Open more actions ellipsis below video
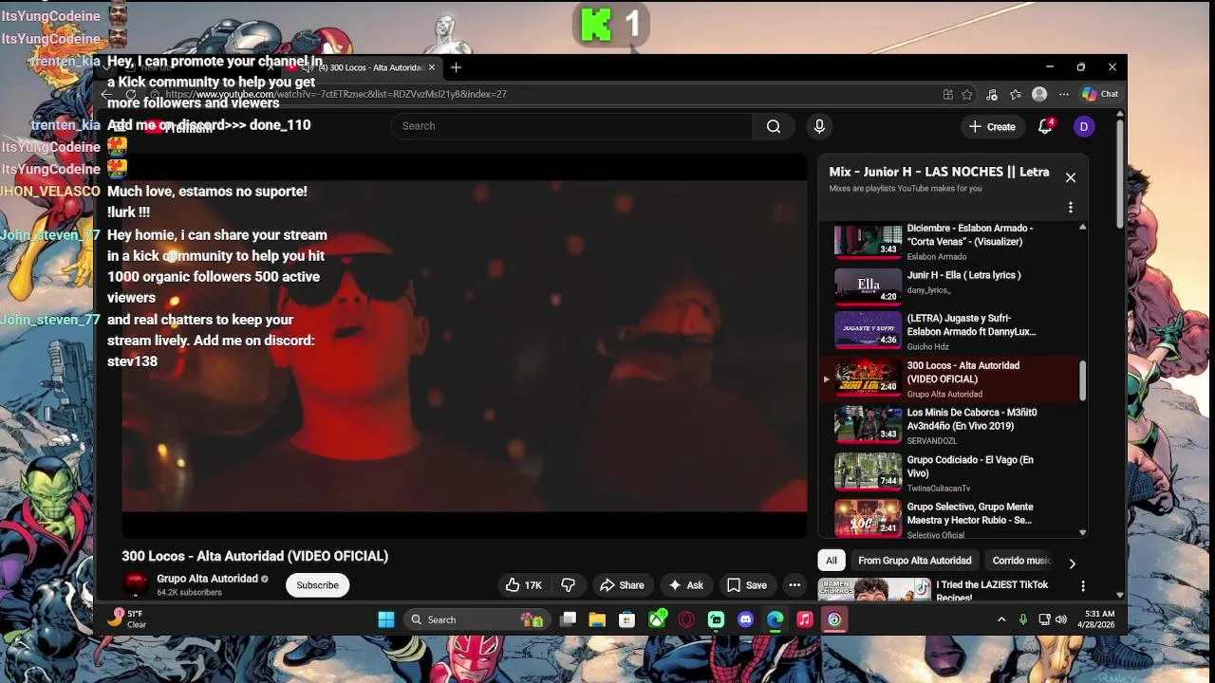Viewport: 1215px width, 683px height. 794,585
